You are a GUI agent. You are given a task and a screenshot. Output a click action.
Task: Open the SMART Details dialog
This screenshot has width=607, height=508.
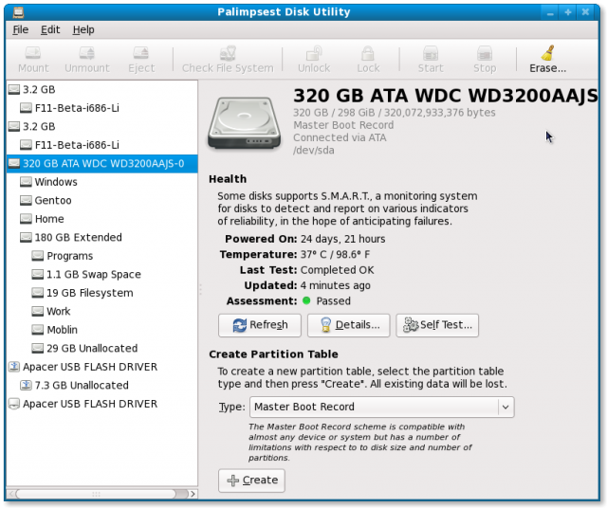pos(348,325)
